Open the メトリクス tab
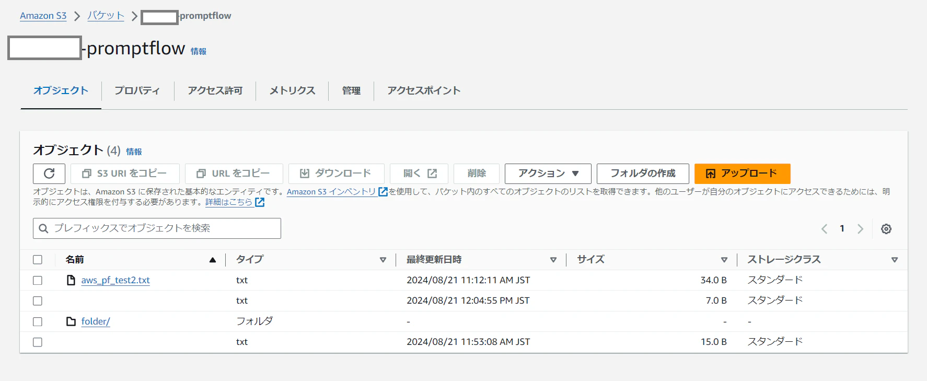The height and width of the screenshot is (381, 927). point(293,90)
